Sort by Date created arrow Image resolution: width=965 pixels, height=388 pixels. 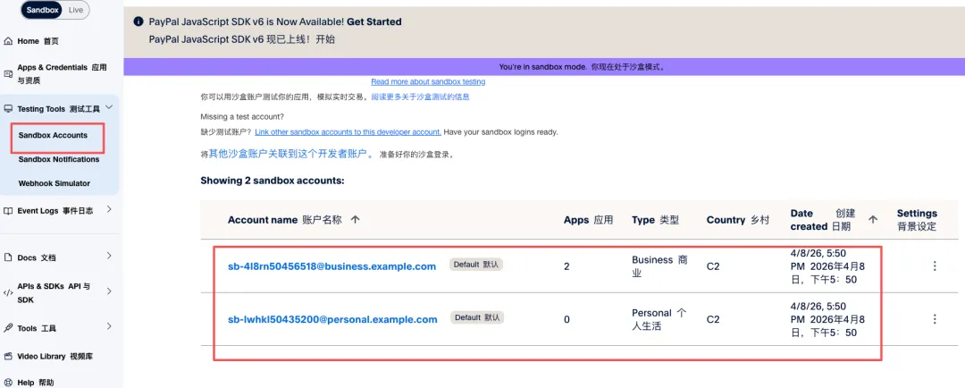pos(873,219)
